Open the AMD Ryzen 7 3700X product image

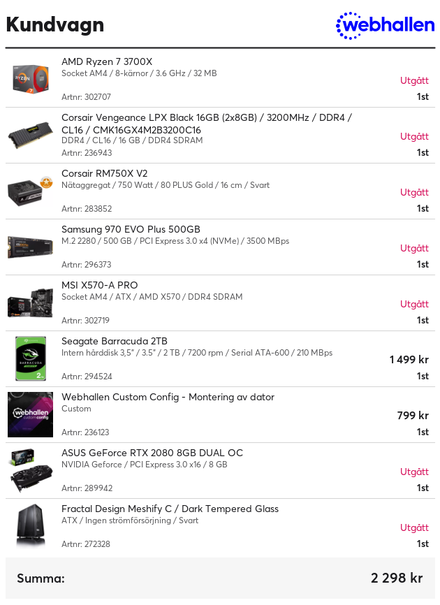click(31, 79)
